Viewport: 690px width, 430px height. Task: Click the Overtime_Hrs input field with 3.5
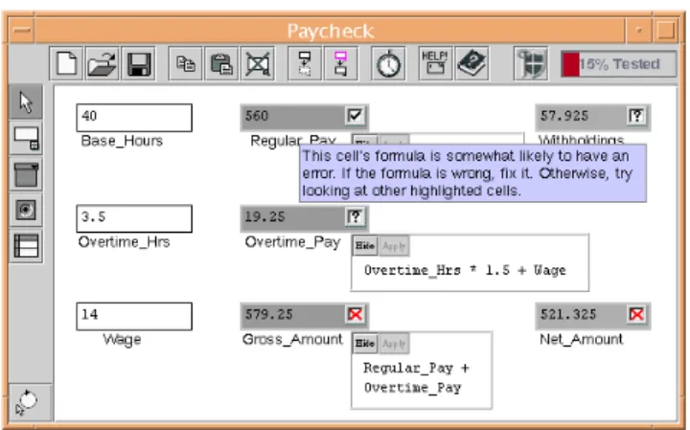pos(134,218)
